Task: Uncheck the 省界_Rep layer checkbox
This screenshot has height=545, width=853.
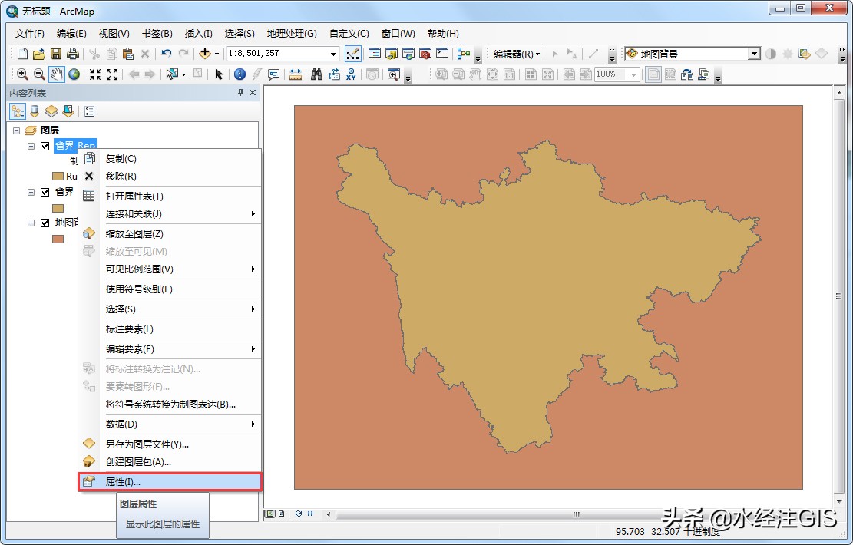Action: pyautogui.click(x=45, y=146)
